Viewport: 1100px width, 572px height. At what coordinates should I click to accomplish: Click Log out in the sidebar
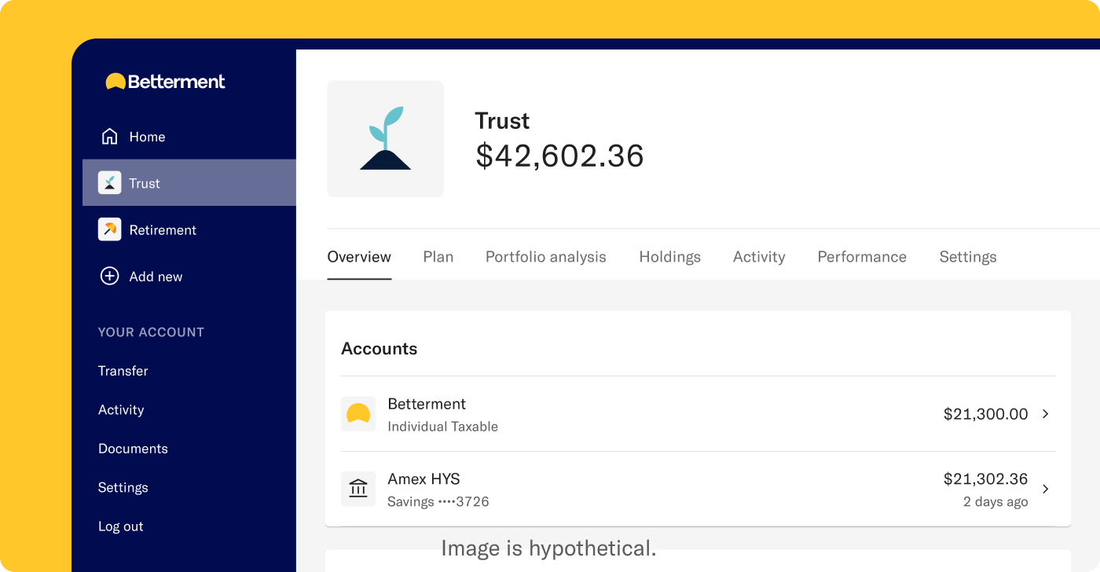(120, 526)
